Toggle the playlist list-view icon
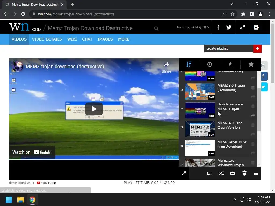The width and height of the screenshot is (275, 206). 256,173
